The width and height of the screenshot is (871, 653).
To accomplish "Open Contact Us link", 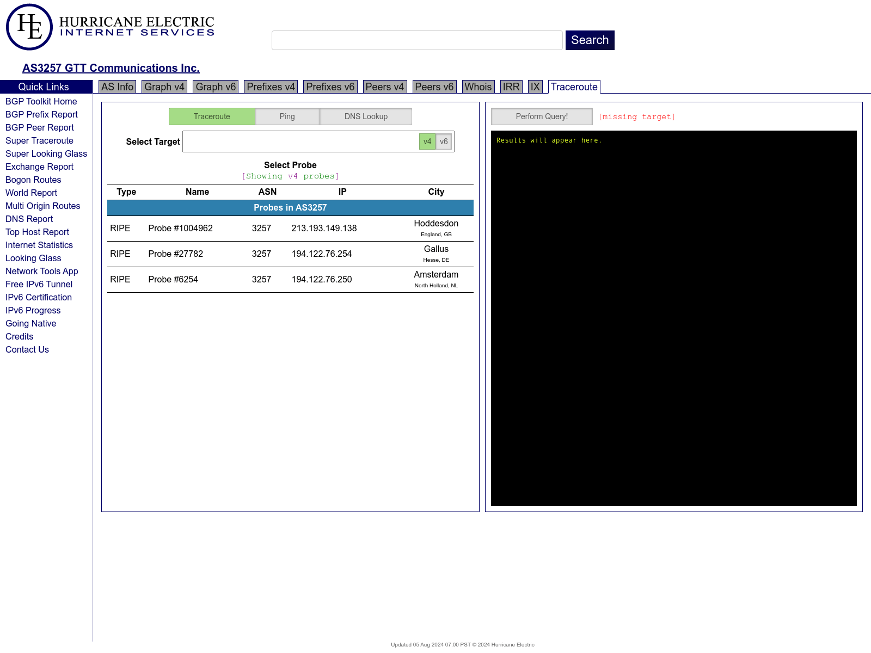I will tap(27, 349).
